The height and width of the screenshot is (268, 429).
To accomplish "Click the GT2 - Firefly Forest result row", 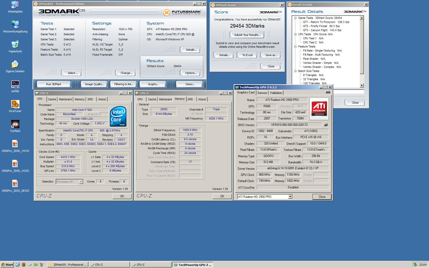I will pyautogui.click(x=321, y=26).
